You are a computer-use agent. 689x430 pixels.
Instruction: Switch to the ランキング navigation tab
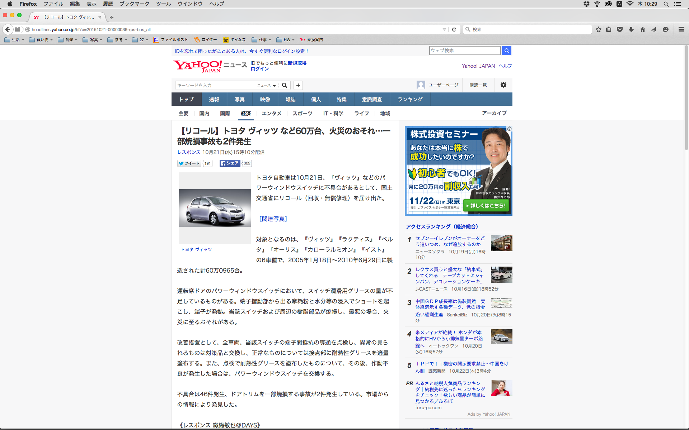click(x=410, y=99)
